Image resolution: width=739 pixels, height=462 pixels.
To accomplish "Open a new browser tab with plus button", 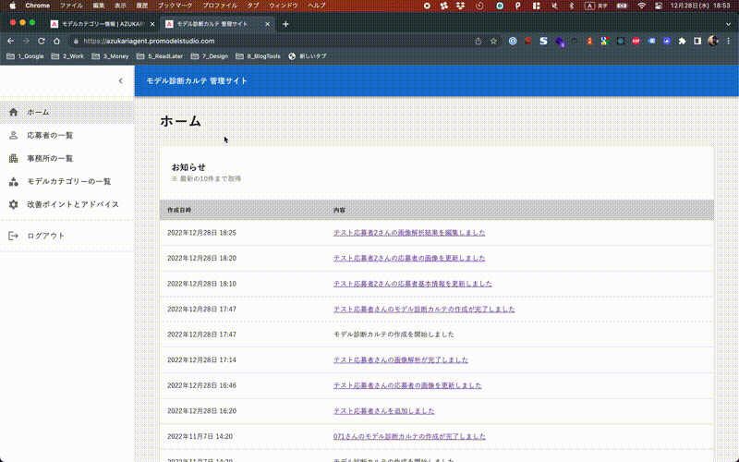I will coord(285,23).
